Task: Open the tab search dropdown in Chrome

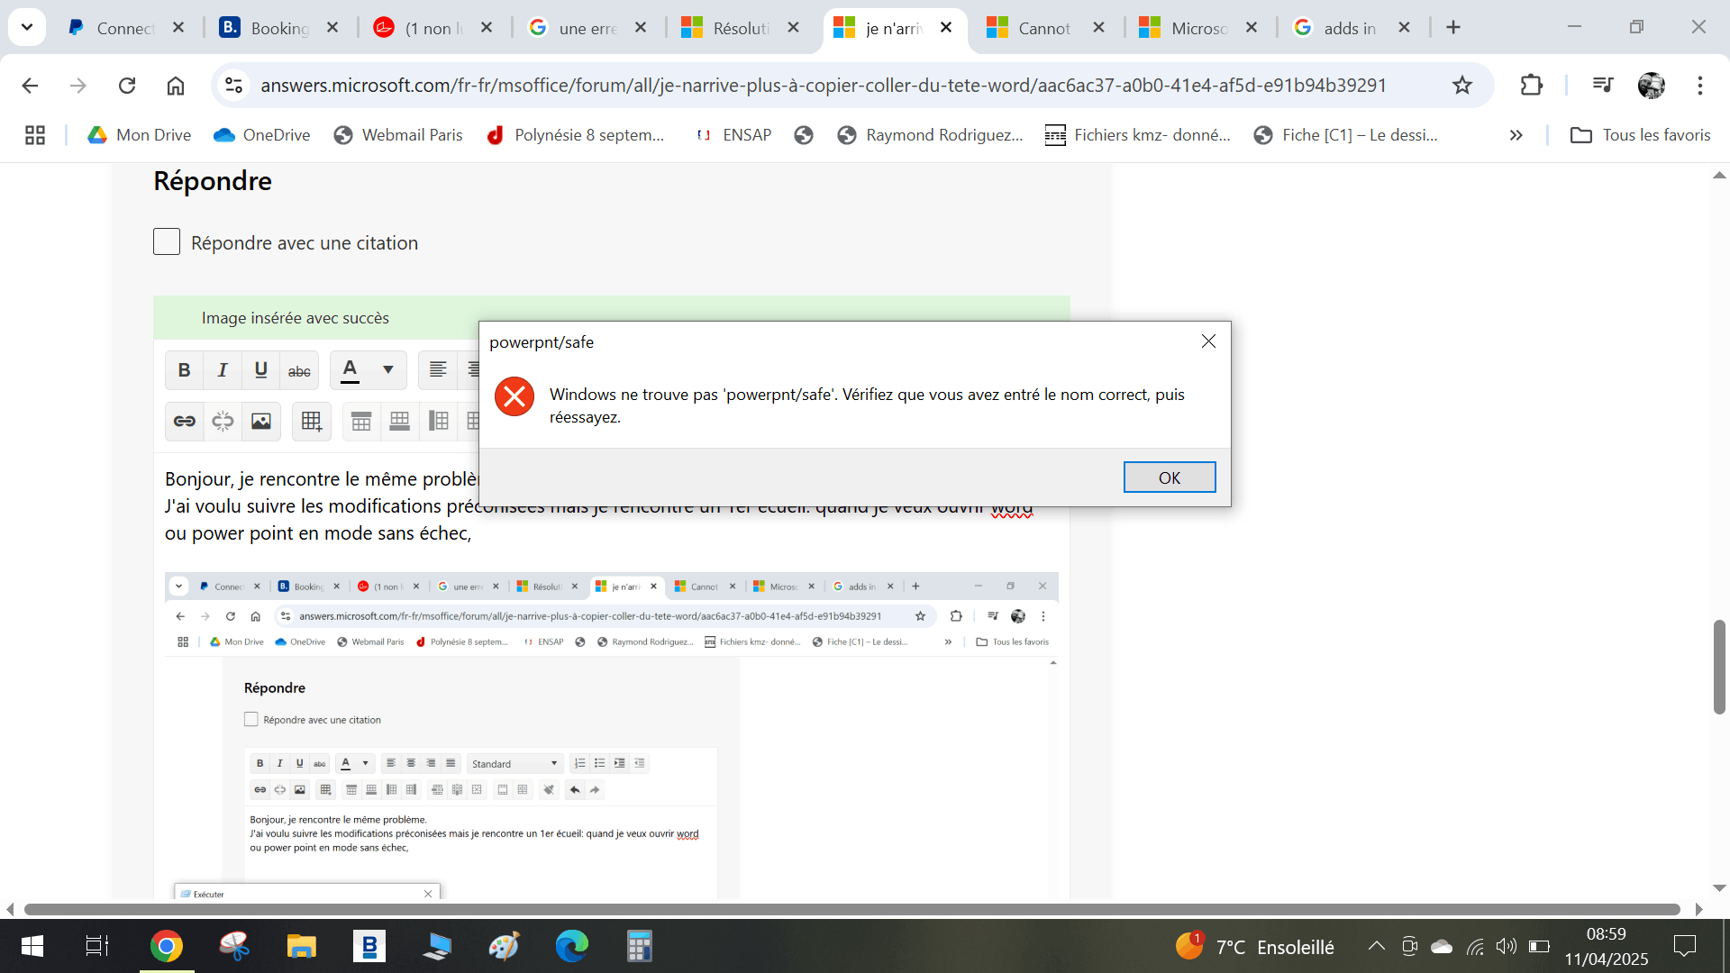Action: tap(27, 27)
